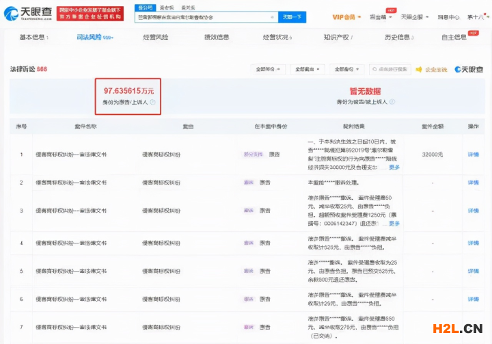
Task: Click the info icon beside 身份为原告/上诉人
Action: 153,103
